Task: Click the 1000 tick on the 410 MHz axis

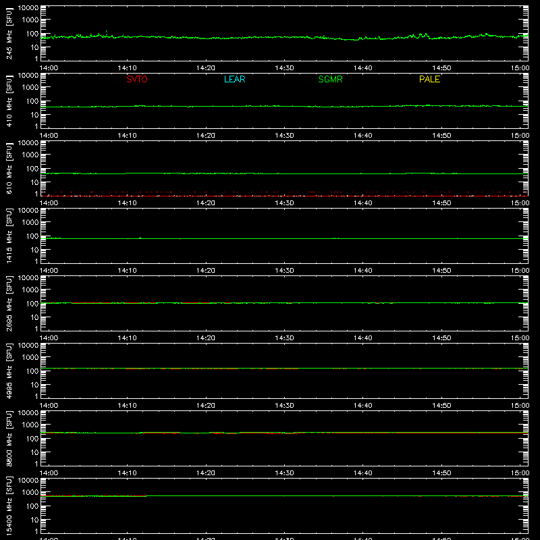Action: [30, 88]
